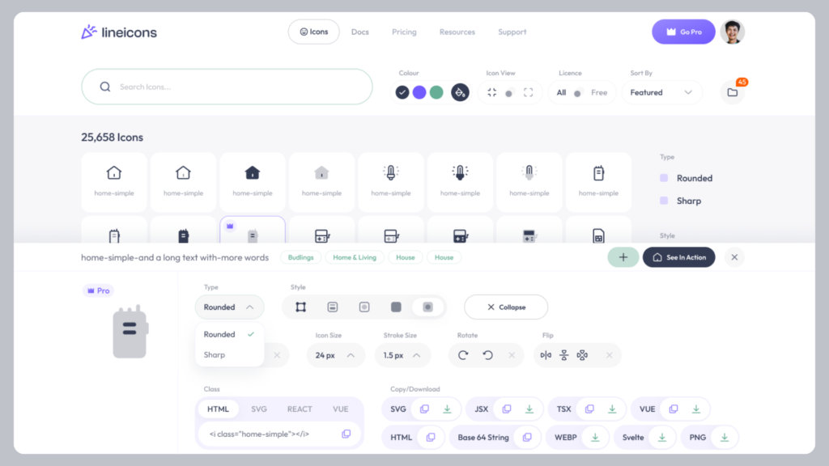Choose Sharp from the open Type dropdown

click(213, 354)
